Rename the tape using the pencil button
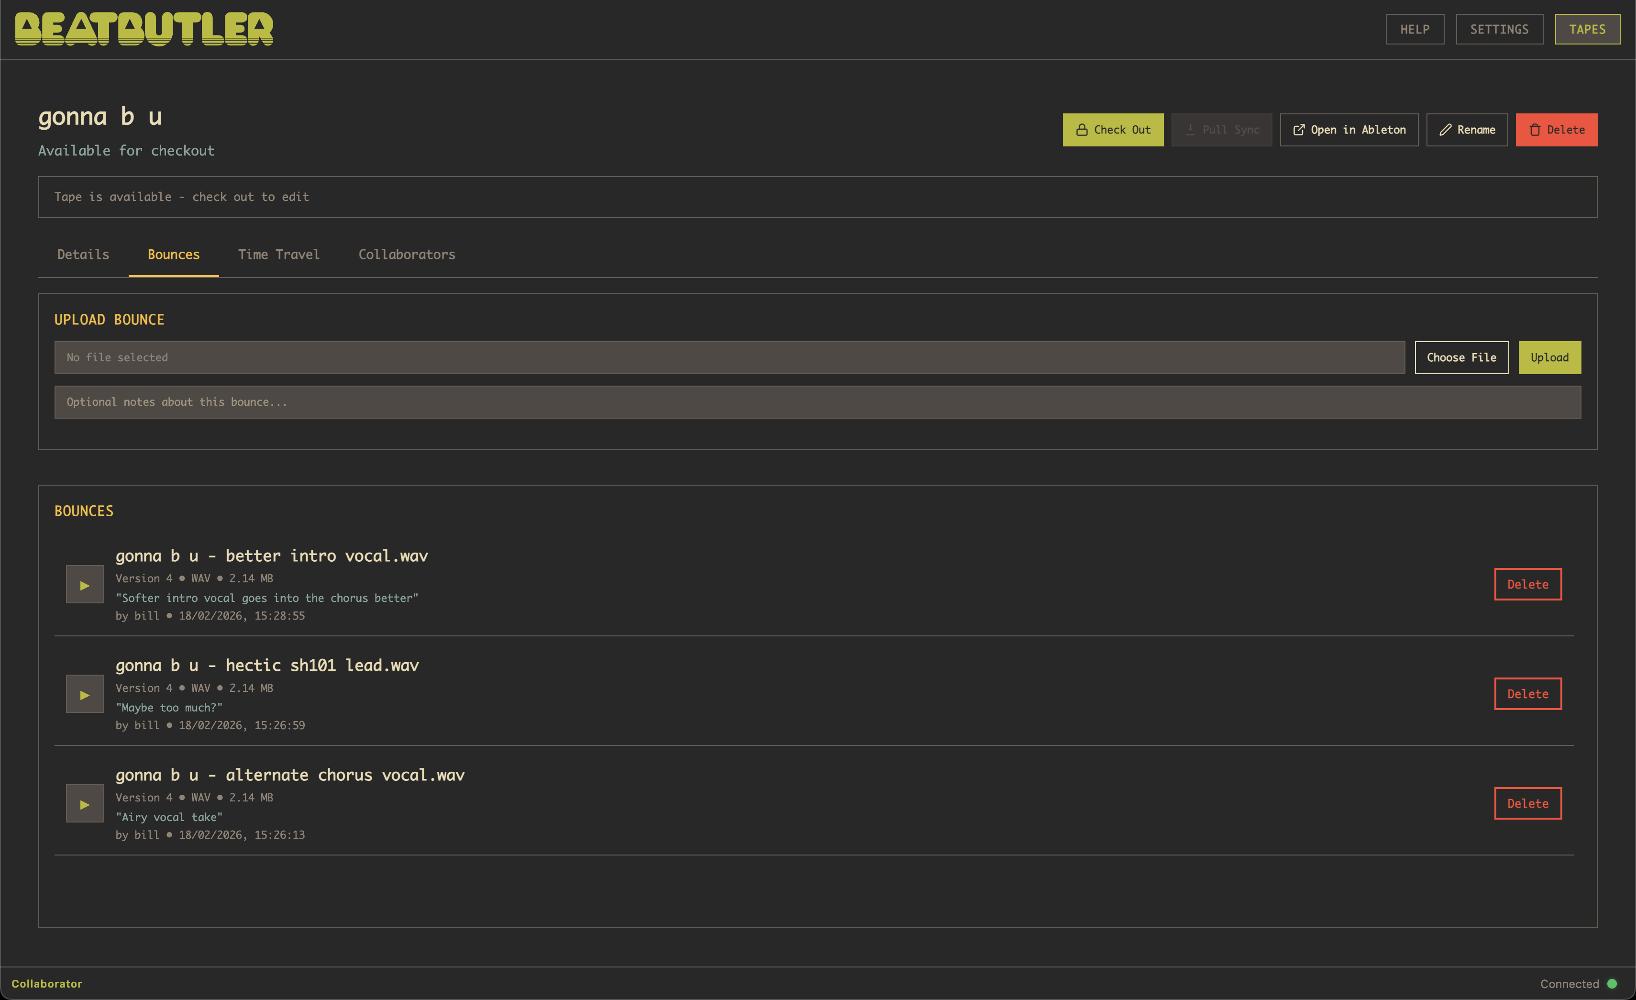 coord(1467,130)
